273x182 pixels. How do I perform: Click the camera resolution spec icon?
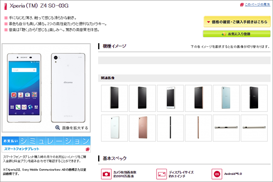(106, 174)
